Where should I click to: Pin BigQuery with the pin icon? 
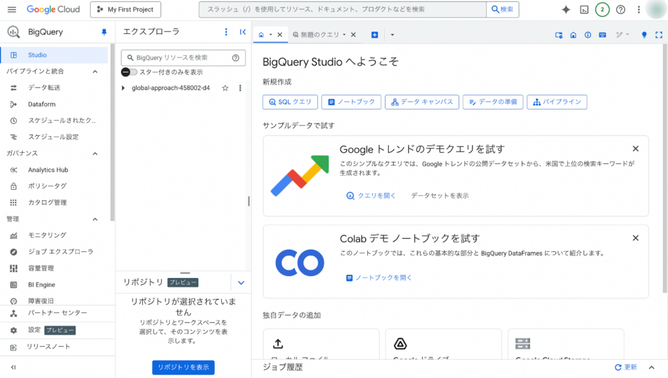tap(104, 32)
